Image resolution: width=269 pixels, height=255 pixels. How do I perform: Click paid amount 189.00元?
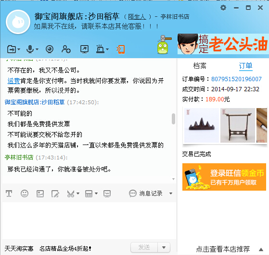(218, 99)
